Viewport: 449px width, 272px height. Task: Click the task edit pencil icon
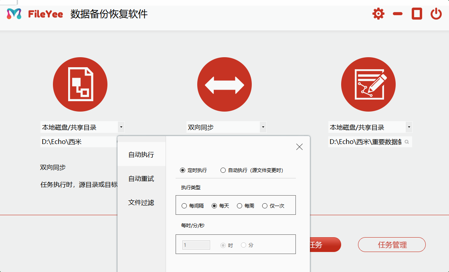tap(368, 84)
